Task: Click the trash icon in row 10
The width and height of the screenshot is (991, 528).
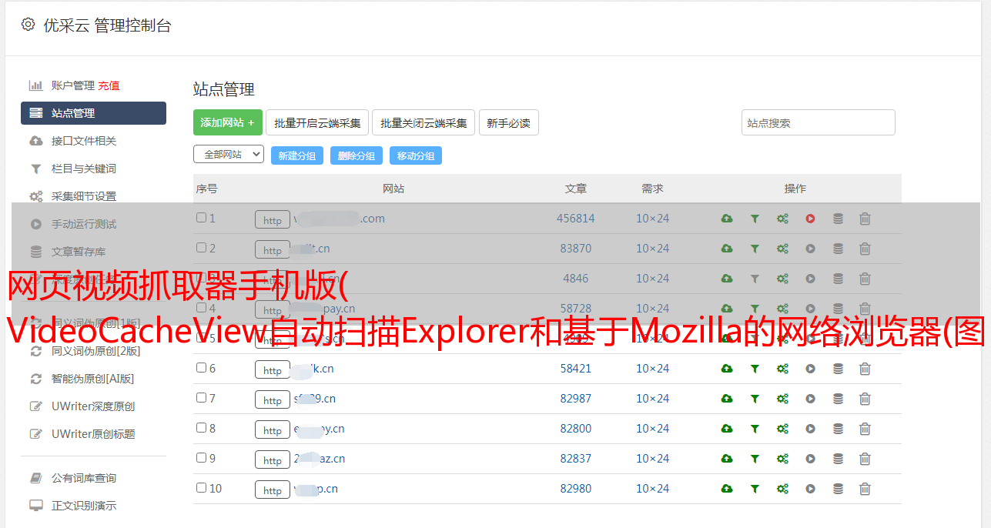Action: [865, 489]
